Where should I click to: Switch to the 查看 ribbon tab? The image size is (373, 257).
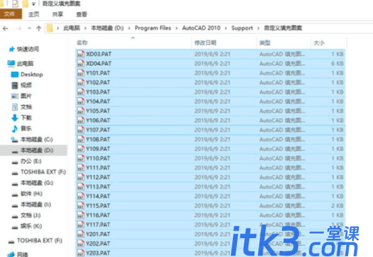81,14
